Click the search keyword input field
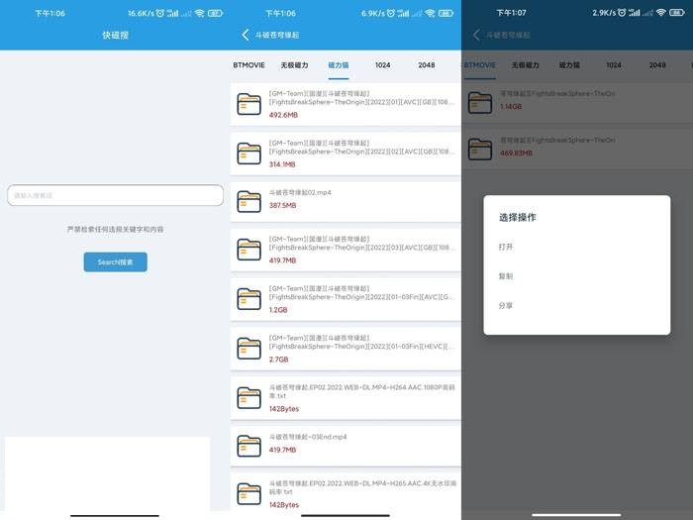 point(116,195)
